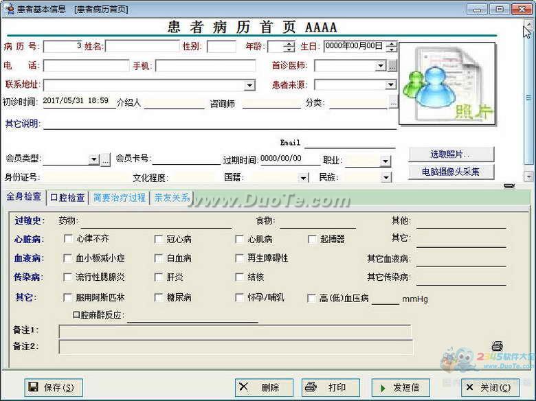
Task: Open the 民族 dropdown
Action: (385, 178)
